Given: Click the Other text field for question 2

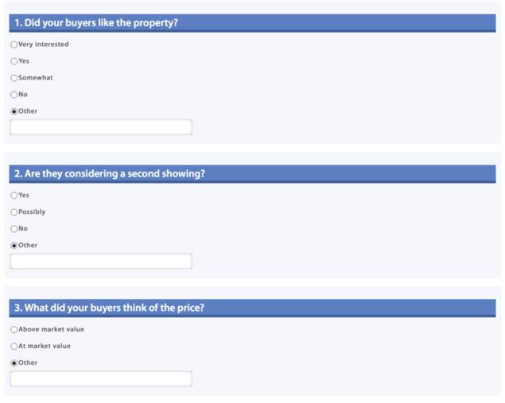Looking at the screenshot, I should (x=101, y=262).
